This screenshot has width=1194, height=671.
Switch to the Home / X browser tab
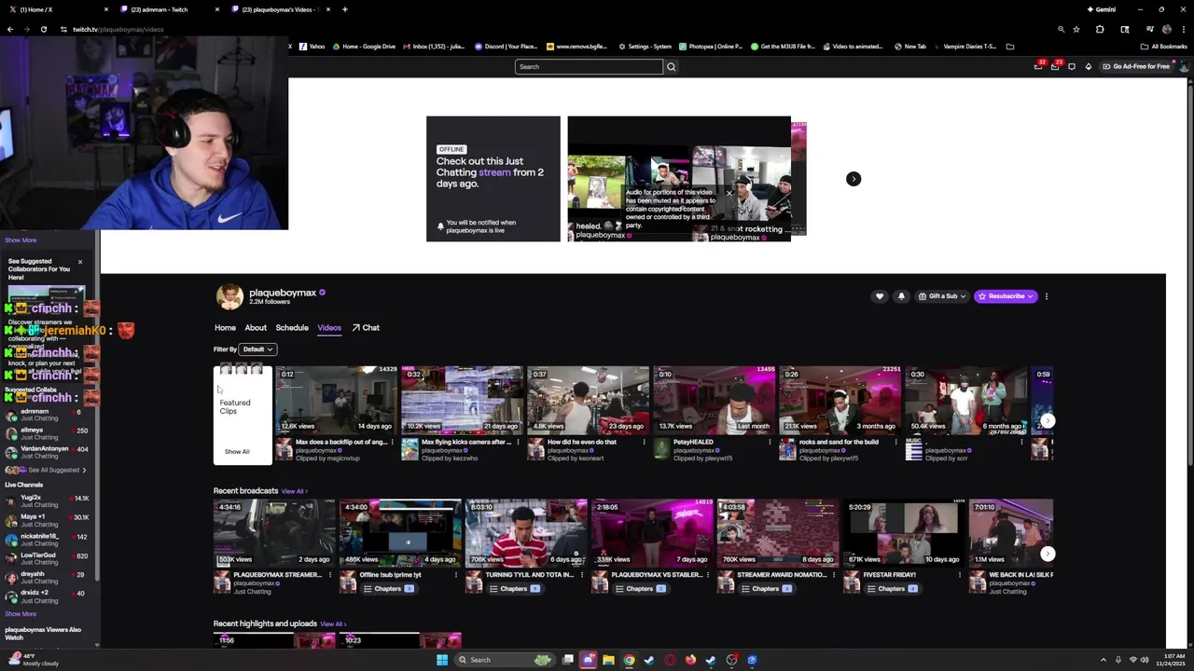pos(56,9)
